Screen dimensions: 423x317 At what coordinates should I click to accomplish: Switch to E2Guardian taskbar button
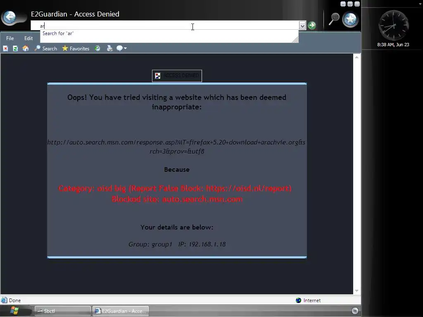pos(121,311)
